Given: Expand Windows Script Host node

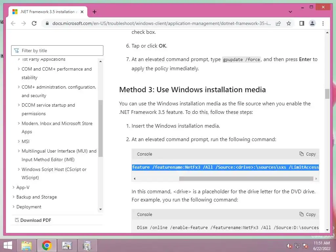Looking at the screenshot, I should point(19,169).
